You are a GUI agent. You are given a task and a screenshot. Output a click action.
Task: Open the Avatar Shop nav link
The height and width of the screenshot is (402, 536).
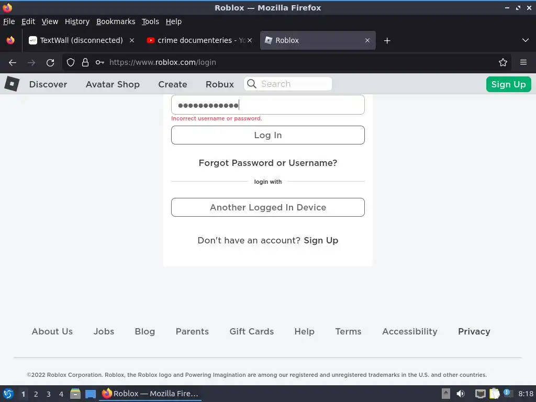[x=113, y=84]
